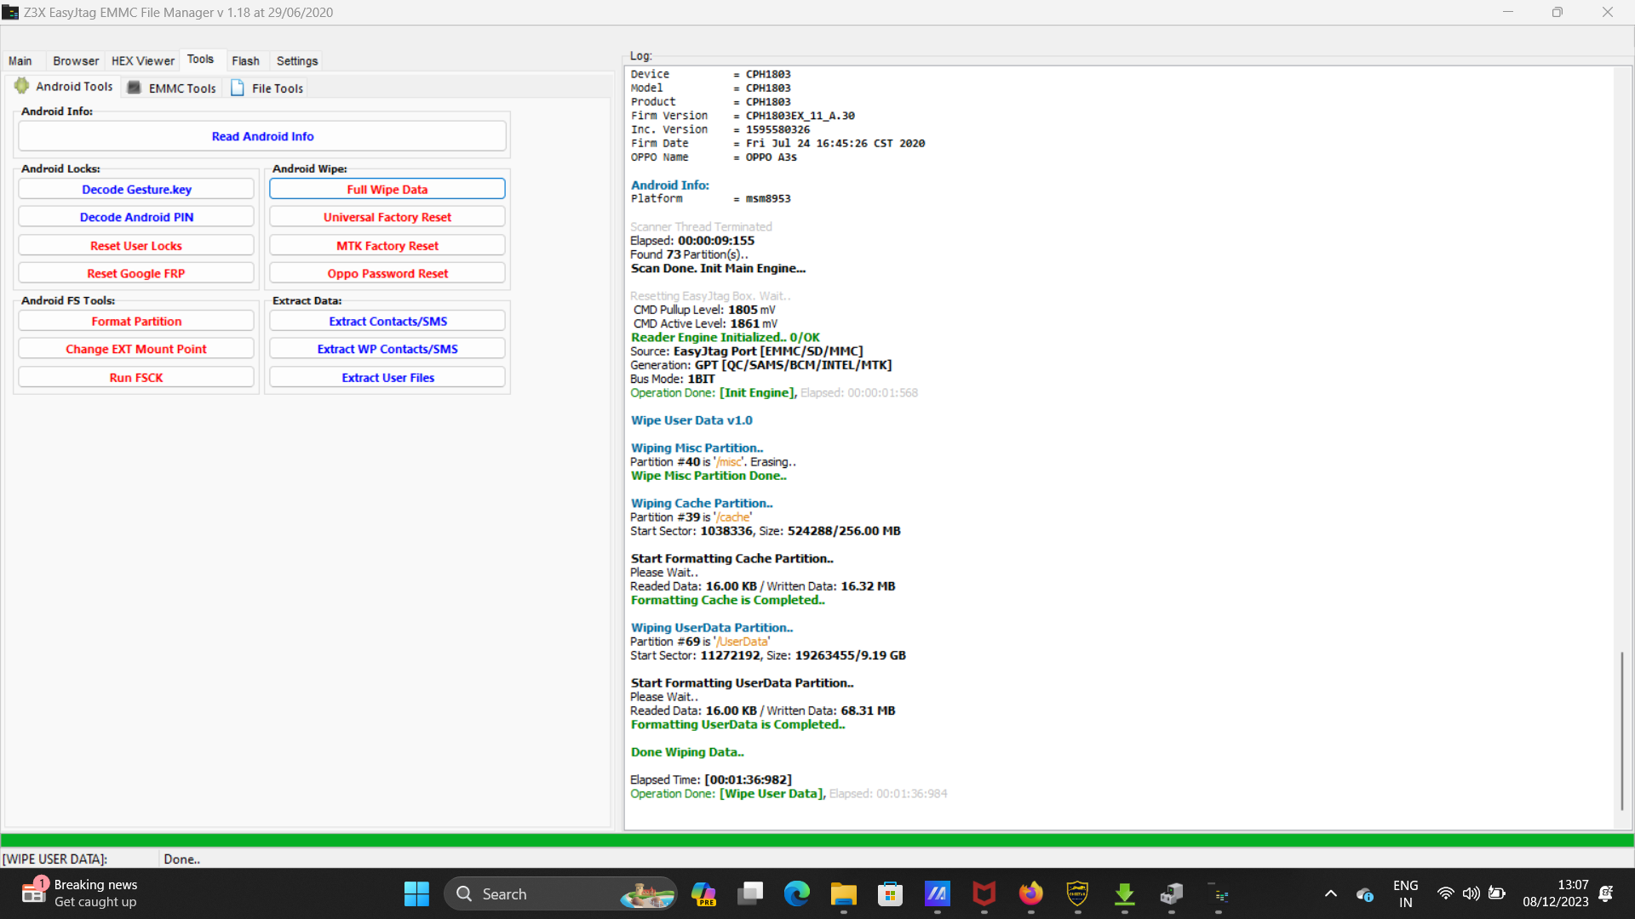Click the ENG IN language indicator

point(1405,894)
